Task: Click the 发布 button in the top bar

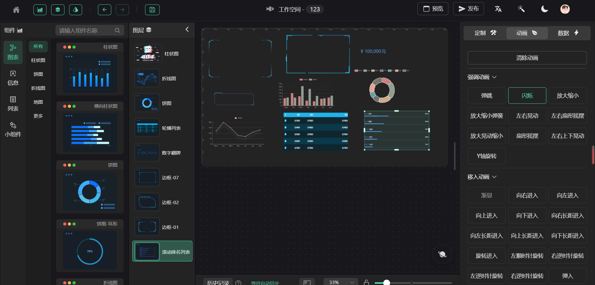Action: point(468,9)
